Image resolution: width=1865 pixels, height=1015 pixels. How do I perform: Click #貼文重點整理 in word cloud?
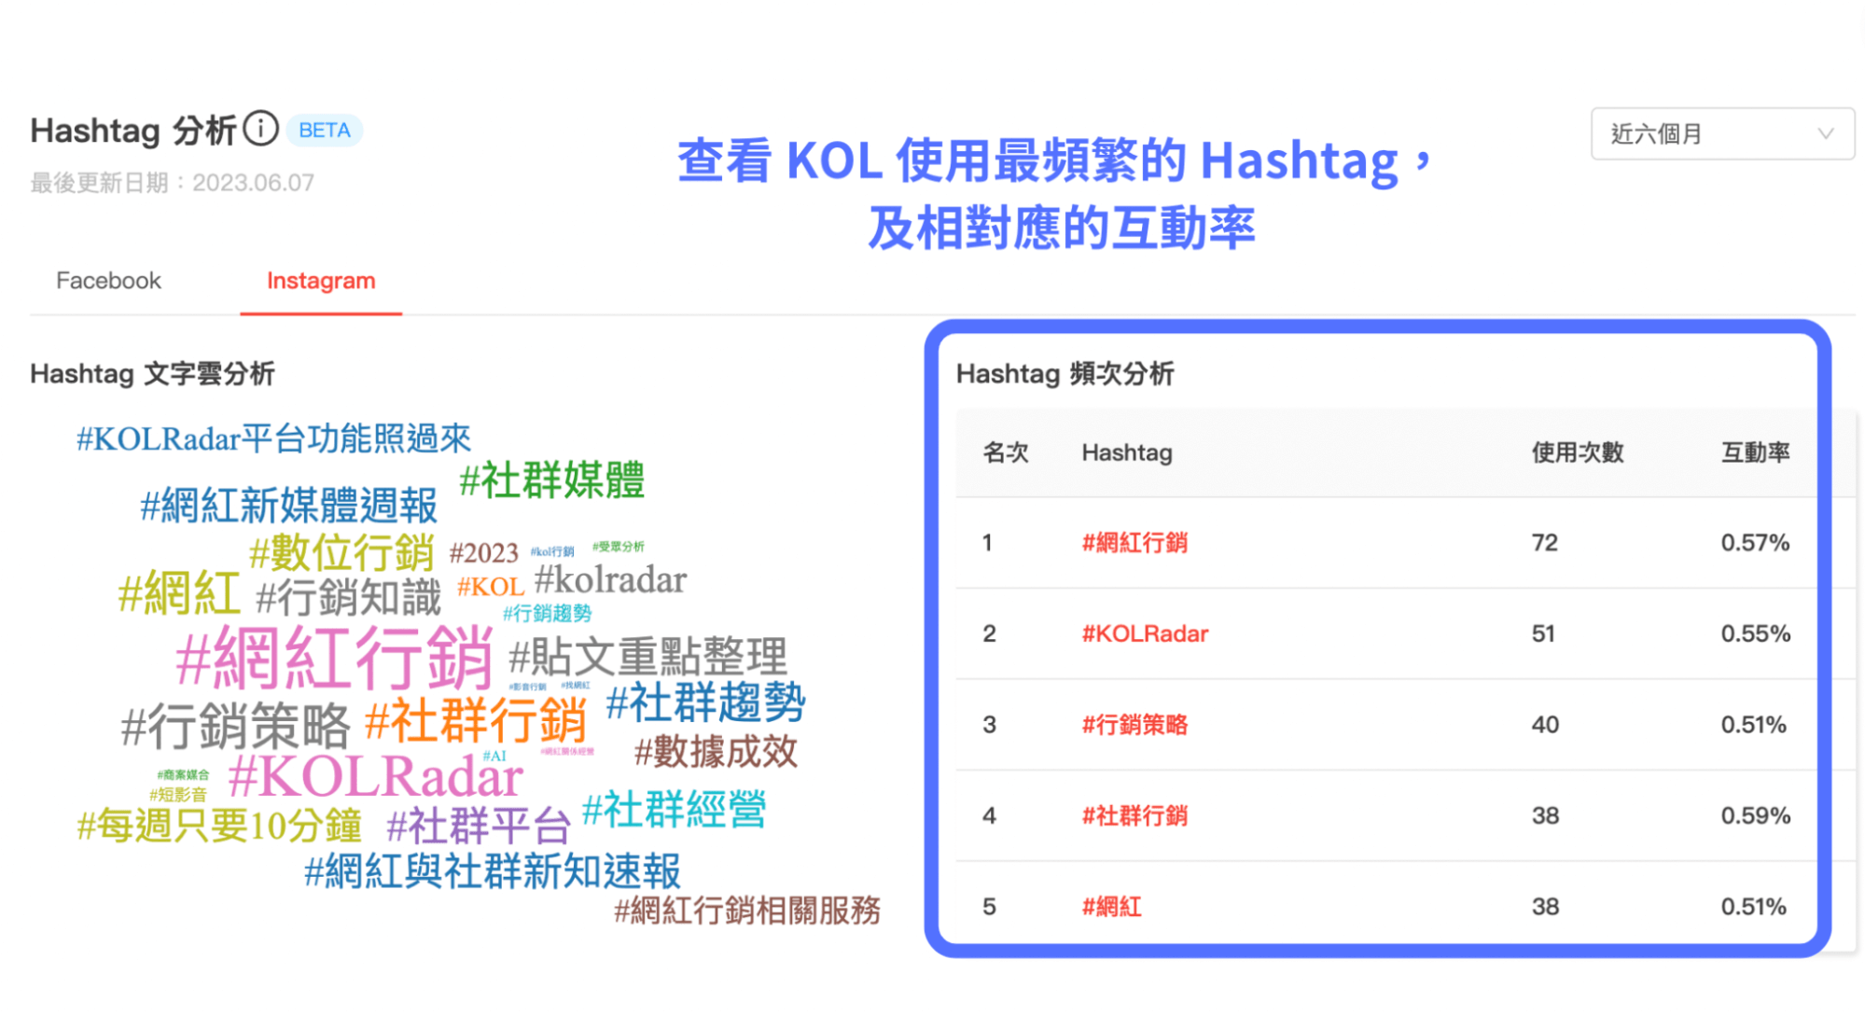647,657
